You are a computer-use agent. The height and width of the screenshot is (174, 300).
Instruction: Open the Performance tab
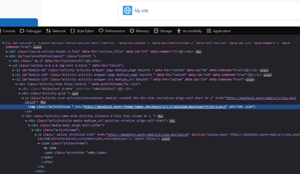coord(112,31)
